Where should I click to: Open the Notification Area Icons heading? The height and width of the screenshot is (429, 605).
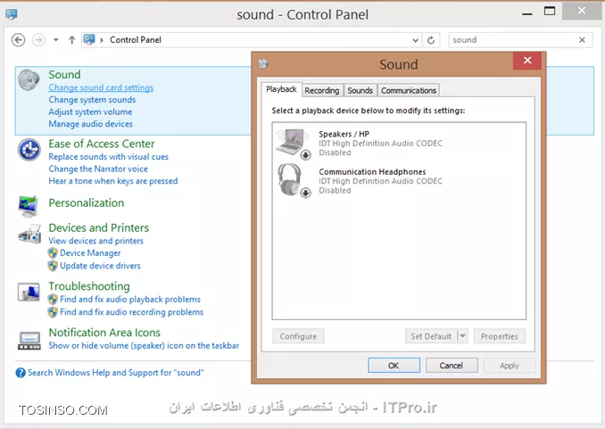click(x=104, y=333)
